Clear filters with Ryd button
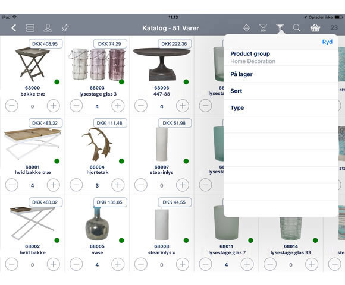The width and height of the screenshot is (345, 285). (x=327, y=42)
